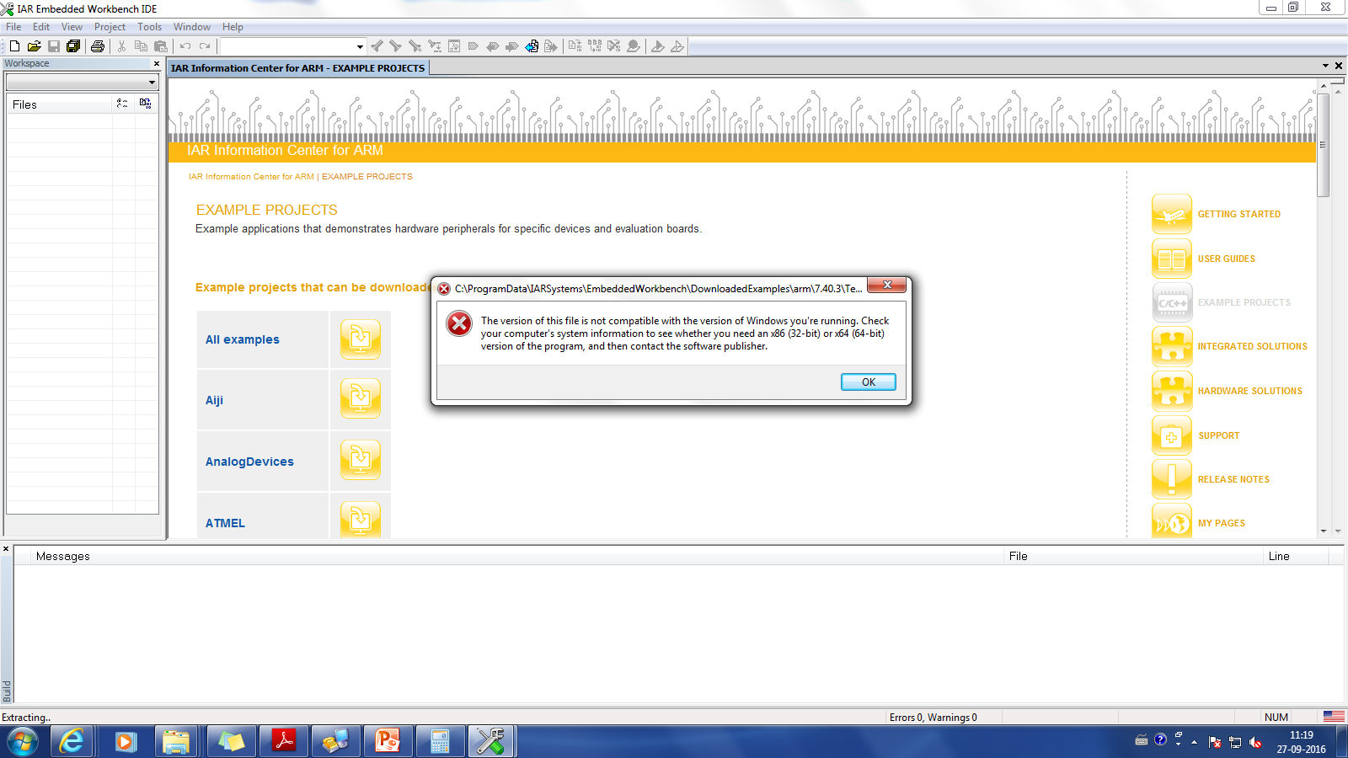Viewport: 1348px width, 758px height.
Task: Open the Getting Started section icon
Action: click(x=1172, y=214)
